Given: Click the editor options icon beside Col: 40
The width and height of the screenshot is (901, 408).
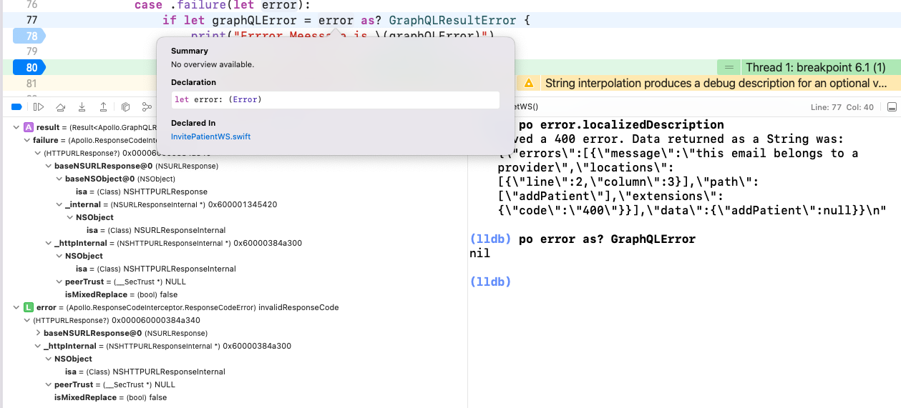Looking at the screenshot, I should [892, 107].
